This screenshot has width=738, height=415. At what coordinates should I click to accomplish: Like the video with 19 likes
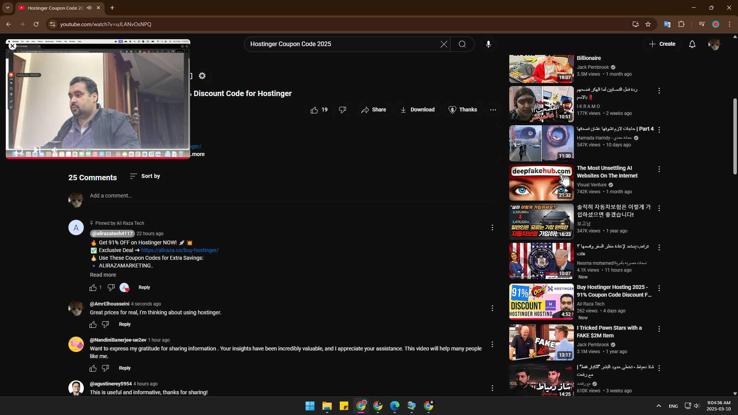(319, 110)
